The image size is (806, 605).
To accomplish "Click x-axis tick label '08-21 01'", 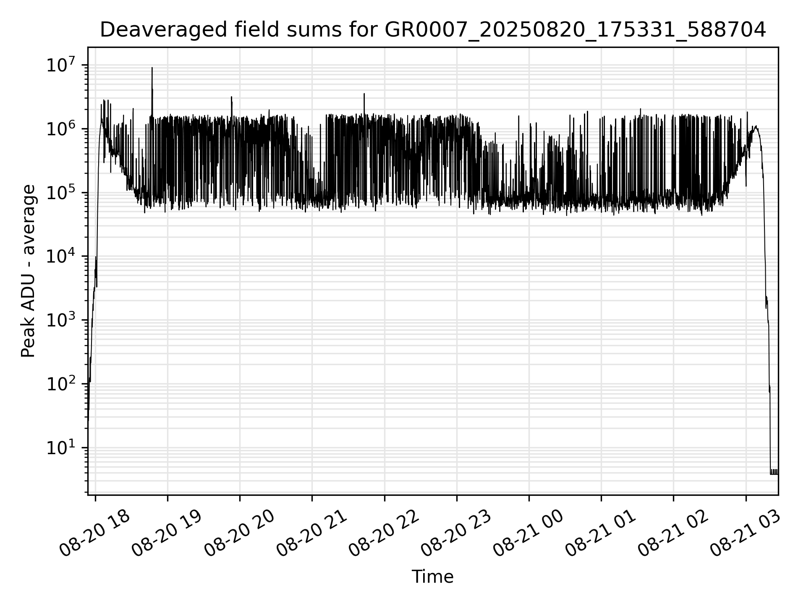I will [x=601, y=534].
